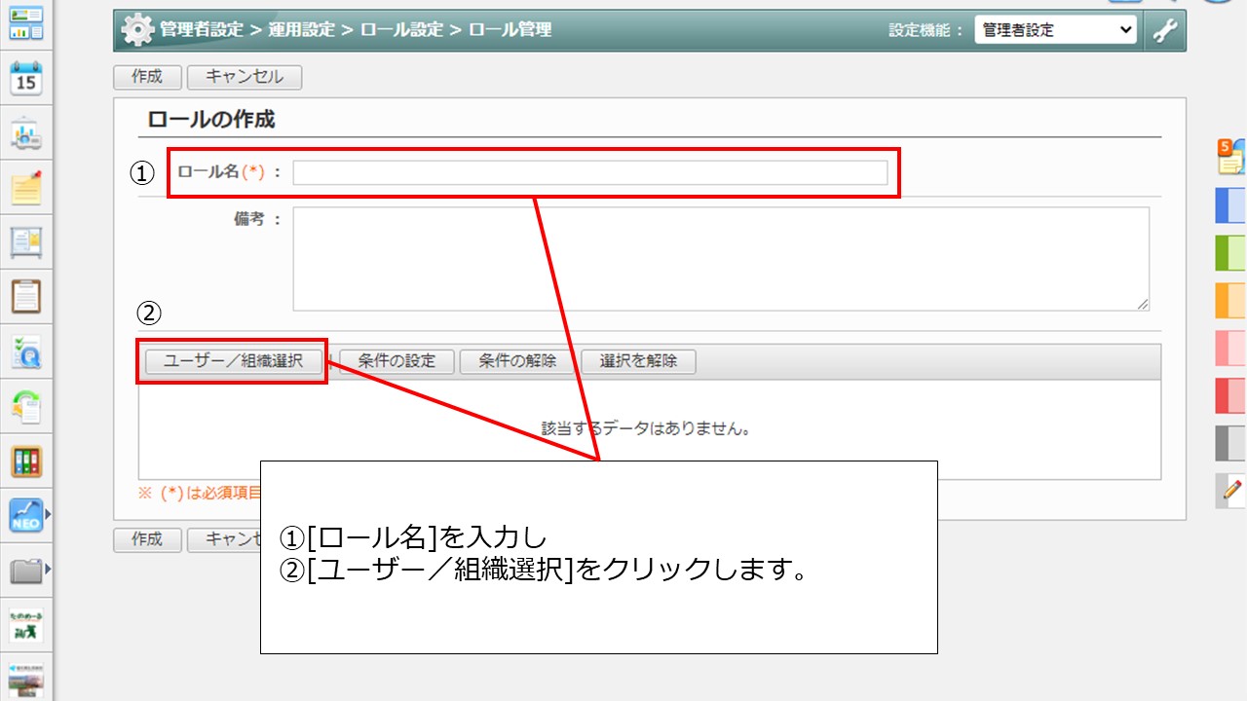Screen dimensions: 1247x701
Task: Open the document with magnifier sidebar icon
Action: 26,351
